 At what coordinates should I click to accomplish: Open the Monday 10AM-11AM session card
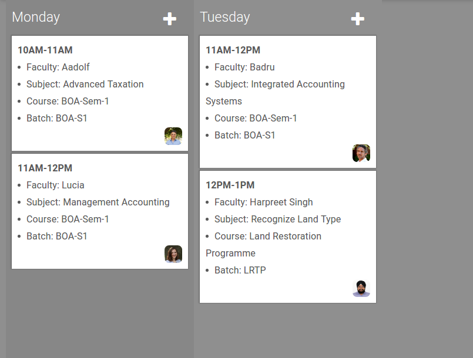pyautogui.click(x=100, y=93)
